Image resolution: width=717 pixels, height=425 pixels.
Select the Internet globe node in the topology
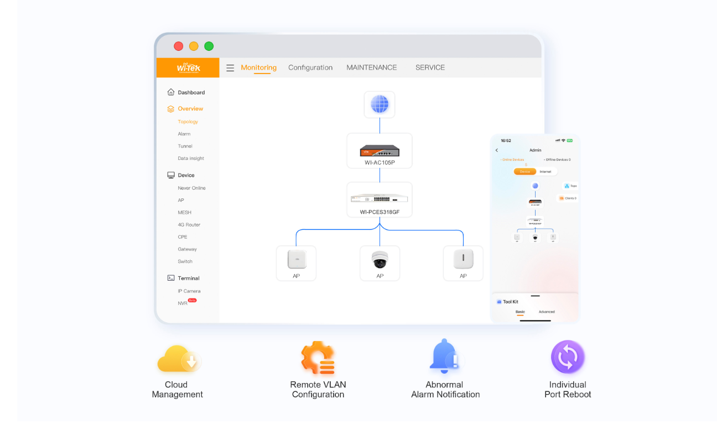click(x=380, y=104)
